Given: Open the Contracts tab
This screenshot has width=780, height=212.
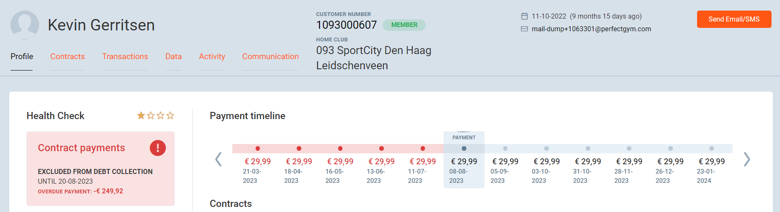Looking at the screenshot, I should click(67, 57).
